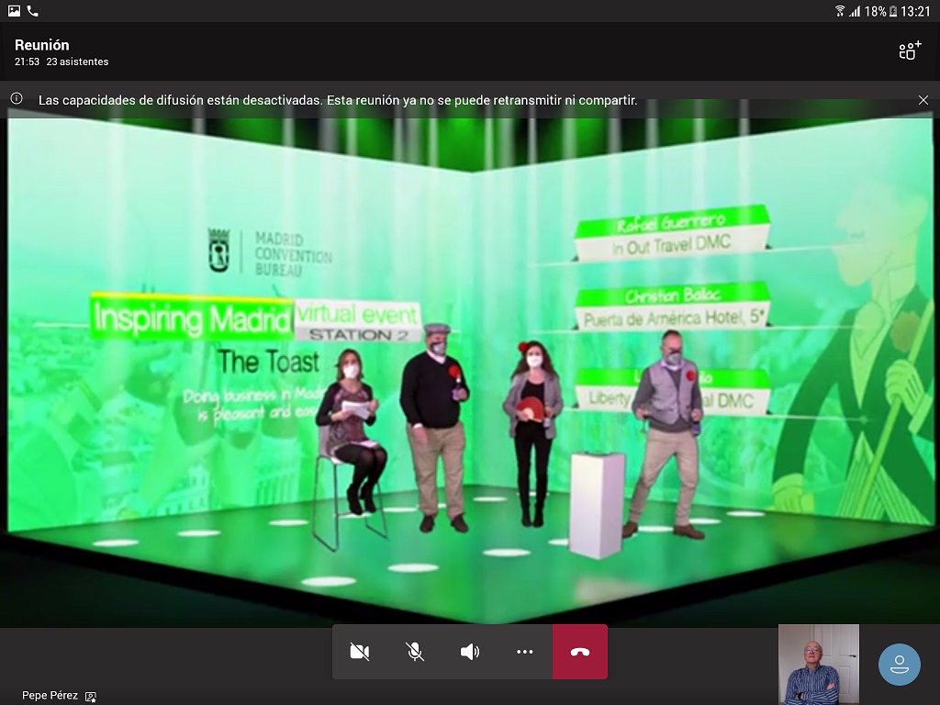
Task: Tap the phone call status bar icon
Action: click(33, 11)
